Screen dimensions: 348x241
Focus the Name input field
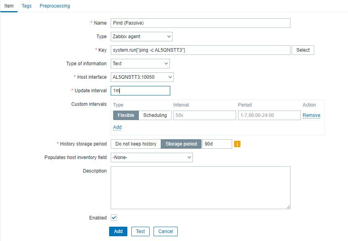pos(200,23)
